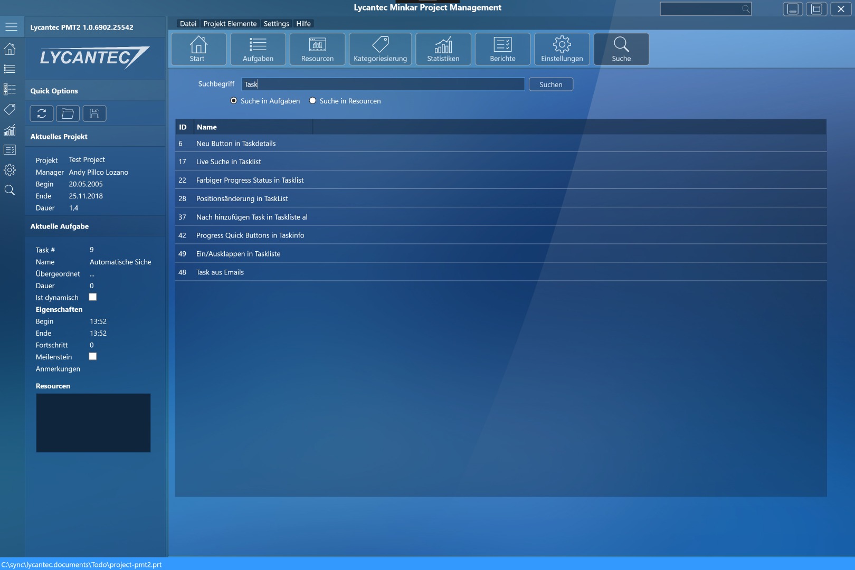Click the Resourcen dark list box
Viewport: 855px width, 570px height.
(x=93, y=423)
